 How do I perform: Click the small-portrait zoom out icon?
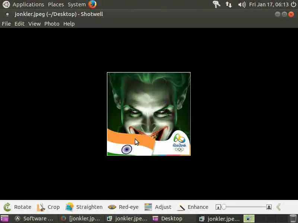[218, 207]
